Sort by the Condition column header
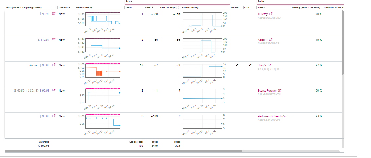The height and width of the screenshot is (158, 371). click(x=64, y=8)
